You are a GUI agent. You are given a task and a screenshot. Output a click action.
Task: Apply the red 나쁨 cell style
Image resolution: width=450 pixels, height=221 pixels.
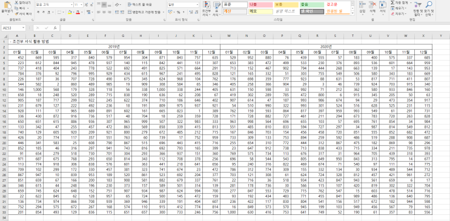tap(260, 5)
